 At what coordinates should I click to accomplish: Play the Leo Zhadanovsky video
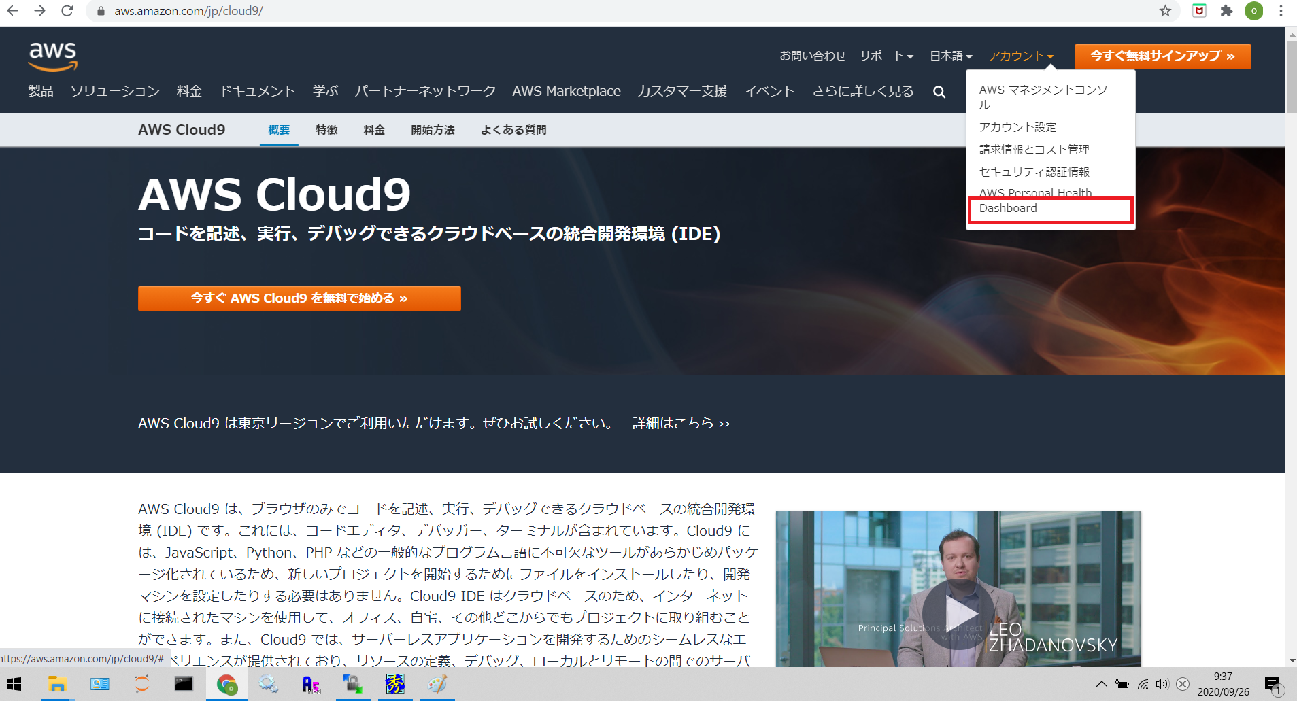pyautogui.click(x=958, y=614)
